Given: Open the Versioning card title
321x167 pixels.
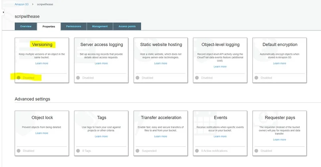Looking at the screenshot, I should (x=42, y=44).
